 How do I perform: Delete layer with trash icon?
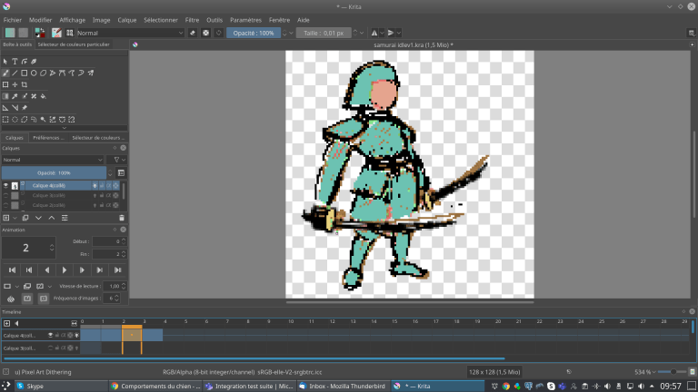122,218
